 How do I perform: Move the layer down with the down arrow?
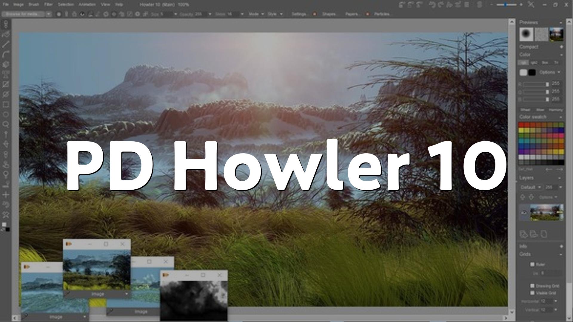click(531, 197)
